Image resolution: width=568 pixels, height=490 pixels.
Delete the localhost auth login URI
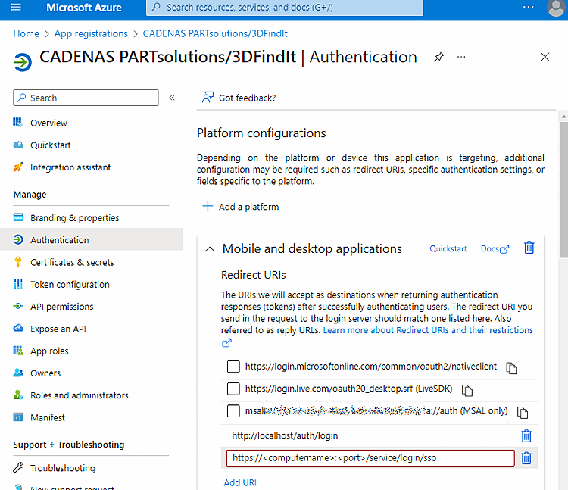click(526, 435)
